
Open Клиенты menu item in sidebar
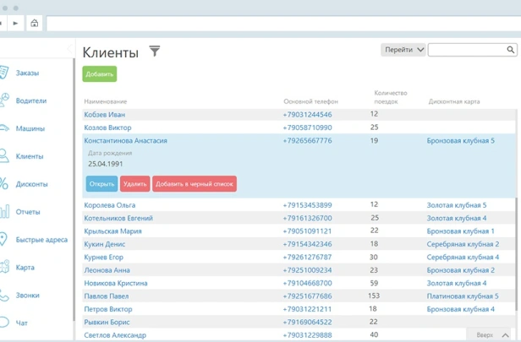(x=29, y=156)
